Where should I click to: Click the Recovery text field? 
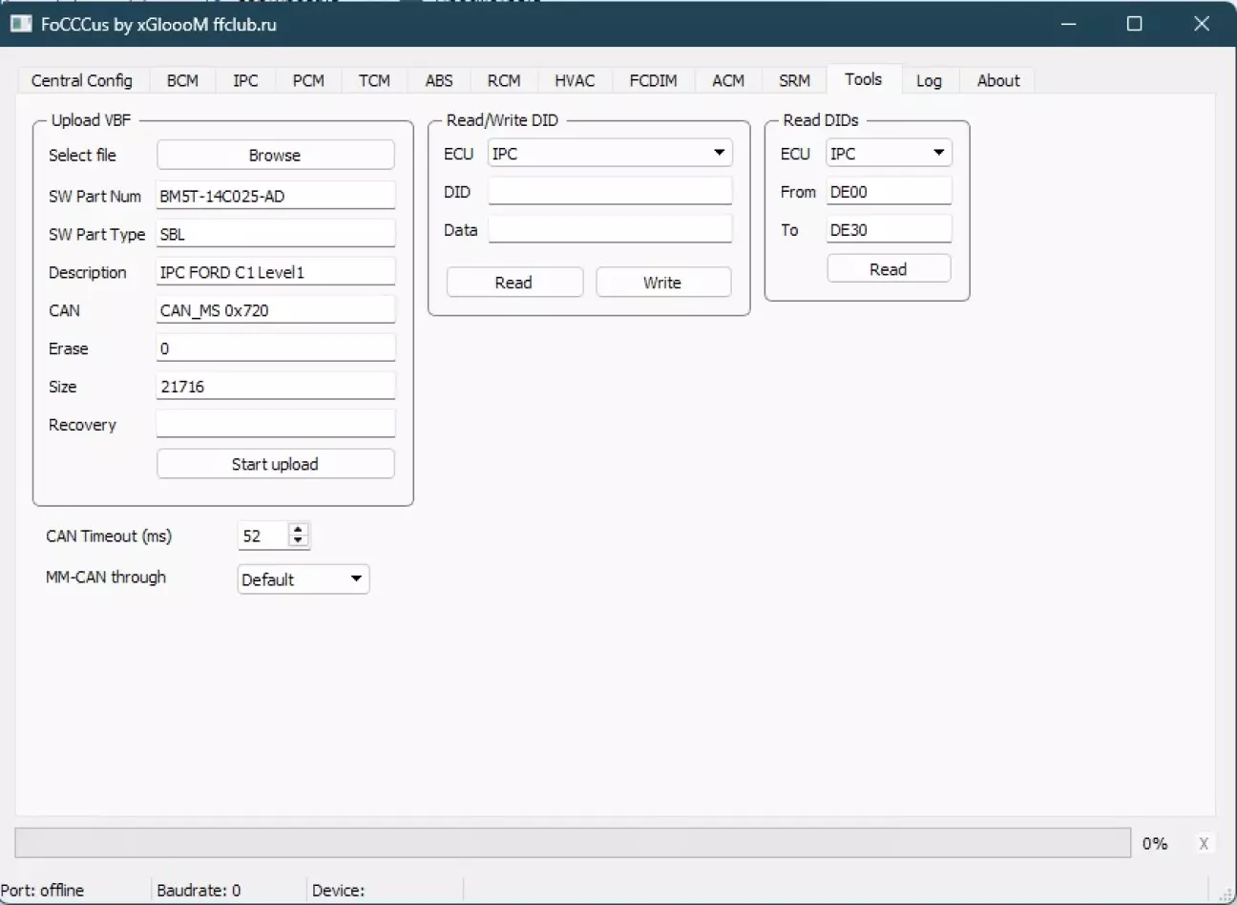pos(275,425)
